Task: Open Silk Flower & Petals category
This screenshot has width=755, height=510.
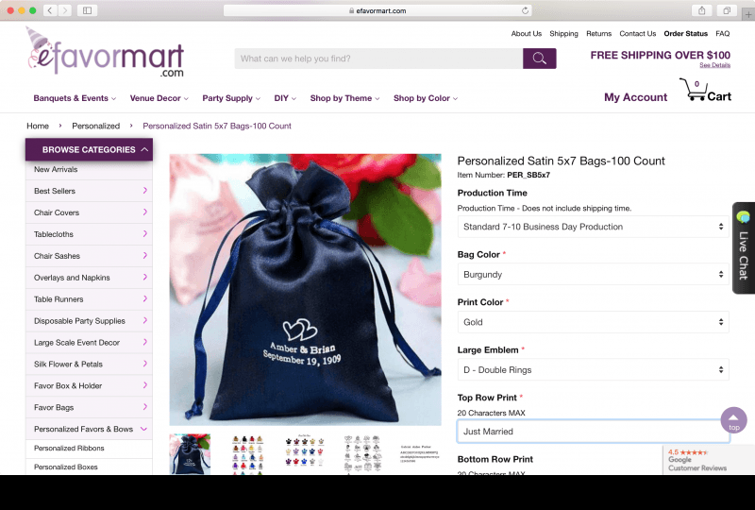Action: point(89,364)
